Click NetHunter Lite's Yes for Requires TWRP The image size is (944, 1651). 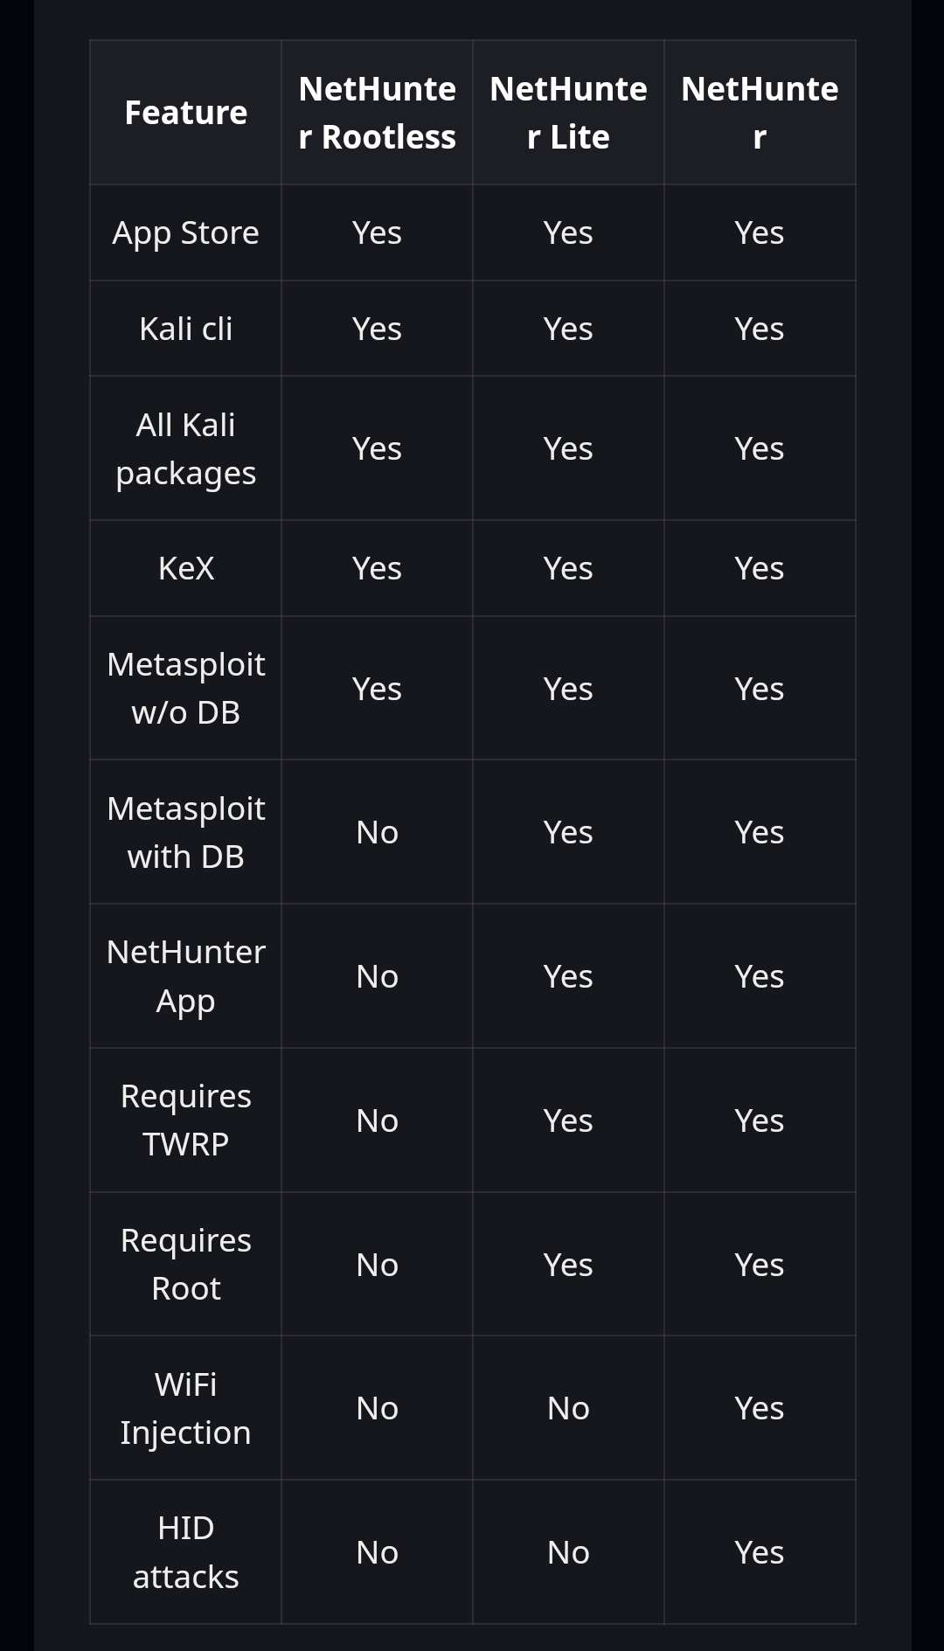point(568,1120)
